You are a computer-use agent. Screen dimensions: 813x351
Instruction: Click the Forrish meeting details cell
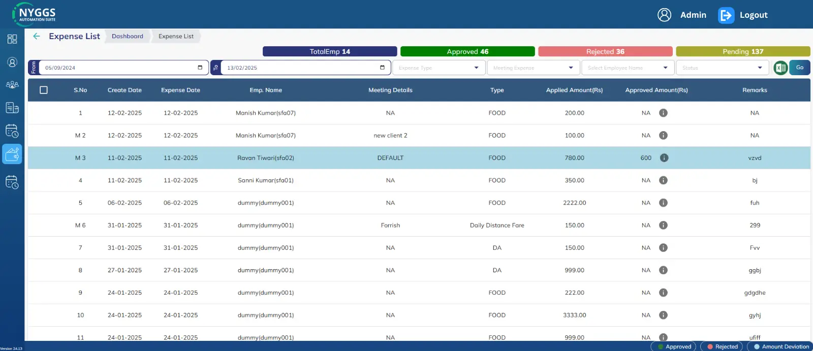click(x=390, y=225)
